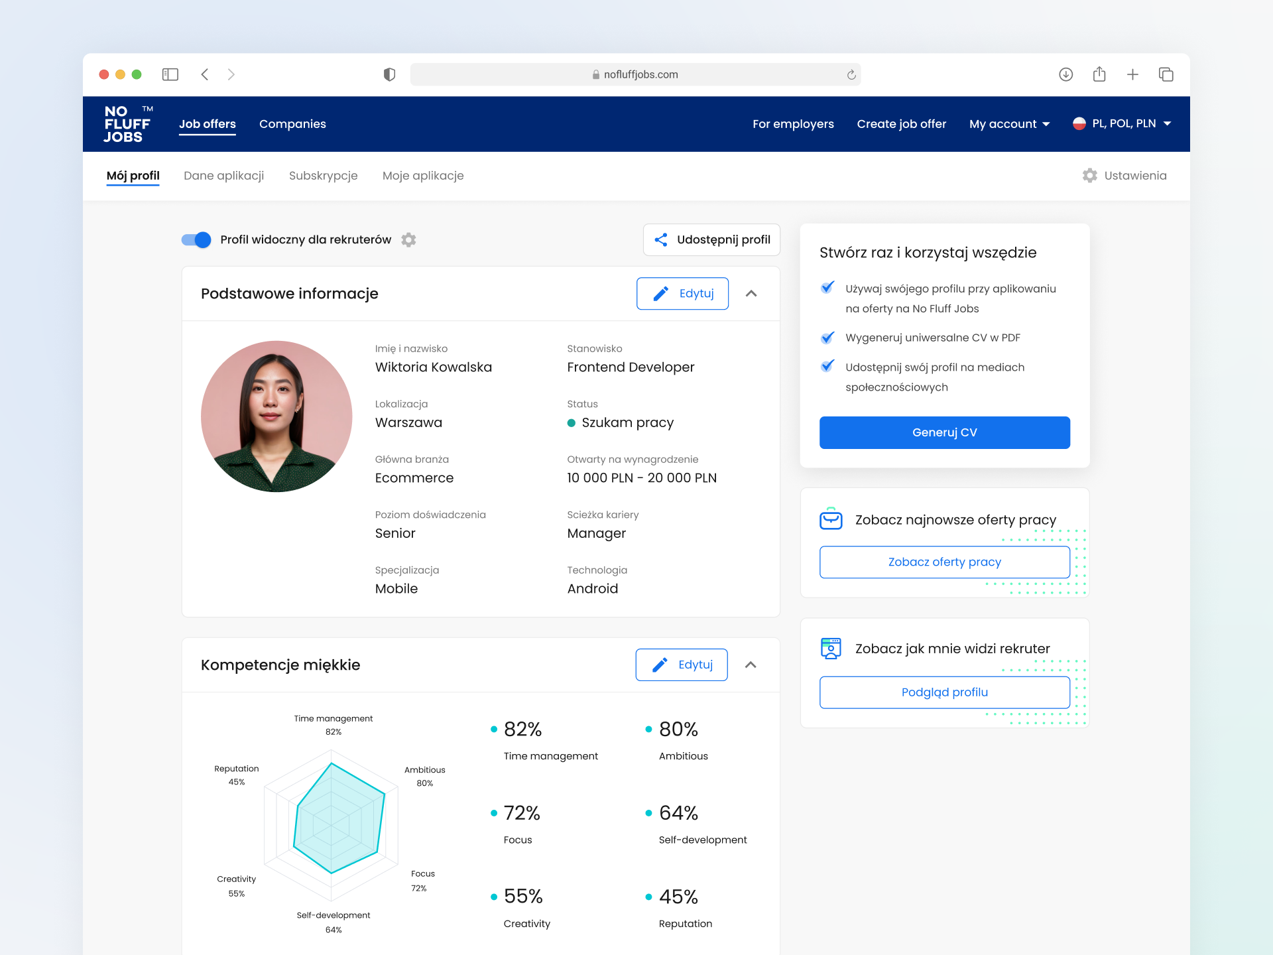Click the recruiter card icon beside Zobacz jak mnie widzi rekruter

(831, 649)
